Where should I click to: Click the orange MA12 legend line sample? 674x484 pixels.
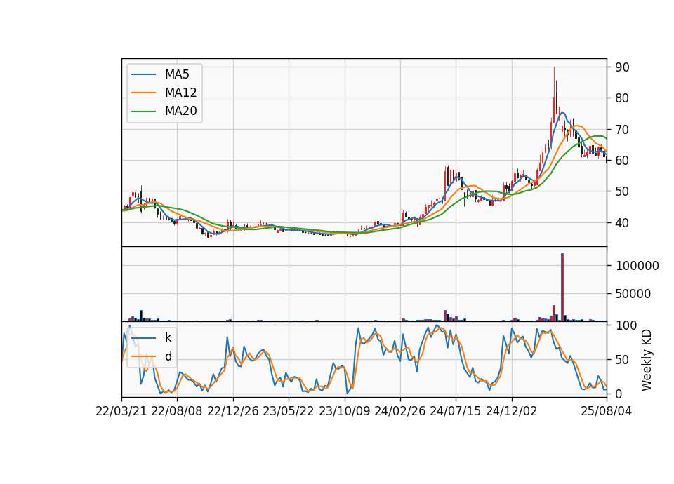coord(143,93)
